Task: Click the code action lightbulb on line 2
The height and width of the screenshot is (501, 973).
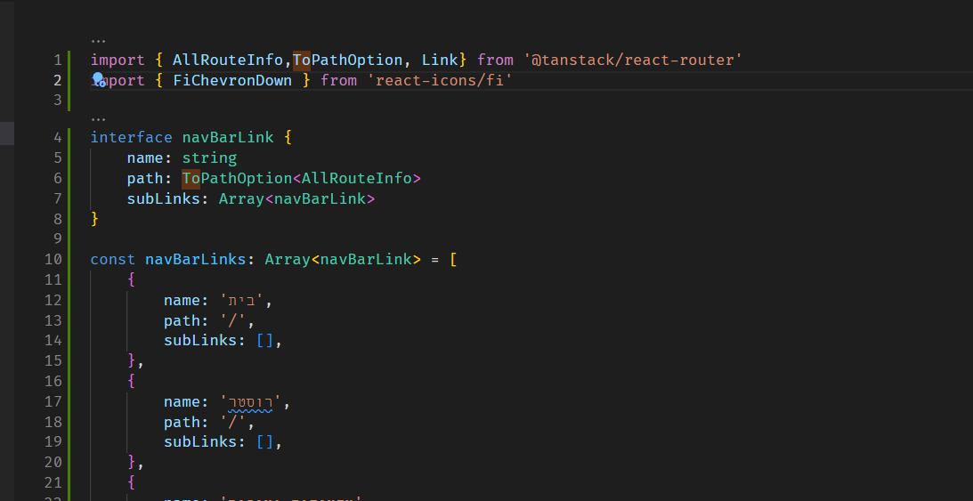Action: (x=99, y=79)
